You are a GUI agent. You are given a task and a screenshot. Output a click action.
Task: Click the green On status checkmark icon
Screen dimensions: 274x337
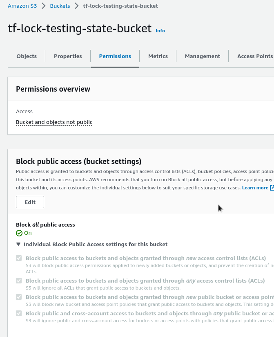(19, 233)
